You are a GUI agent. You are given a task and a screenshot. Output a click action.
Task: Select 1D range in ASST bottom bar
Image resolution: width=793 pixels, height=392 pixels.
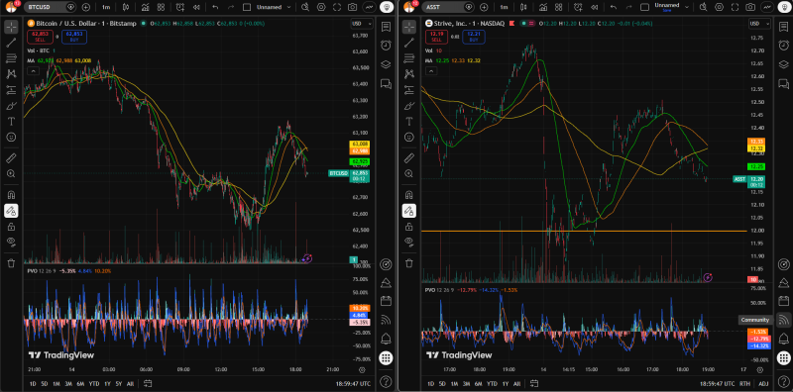430,383
